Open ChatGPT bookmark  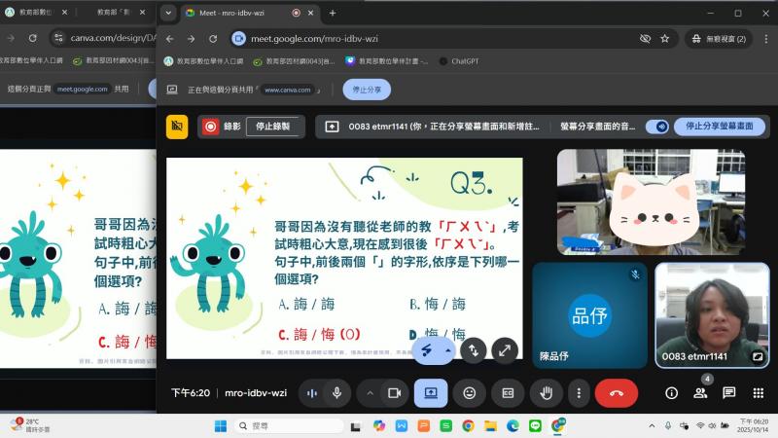459,61
